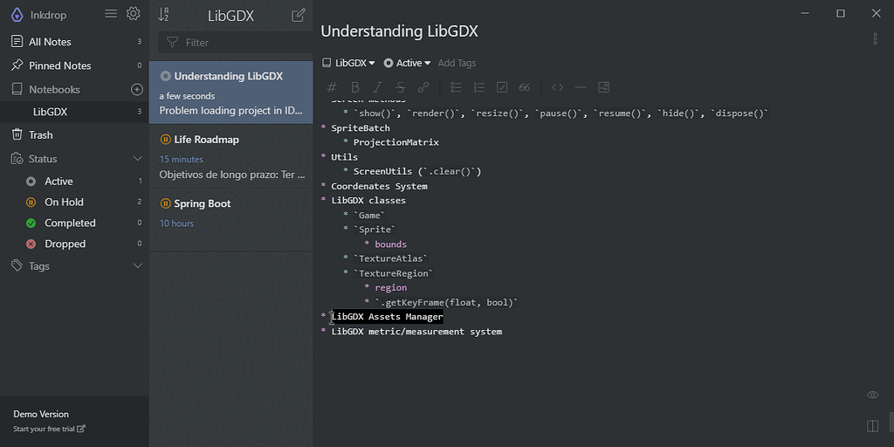The height and width of the screenshot is (447, 894).
Task: Click the Status sidebar heading
Action: [x=43, y=159]
